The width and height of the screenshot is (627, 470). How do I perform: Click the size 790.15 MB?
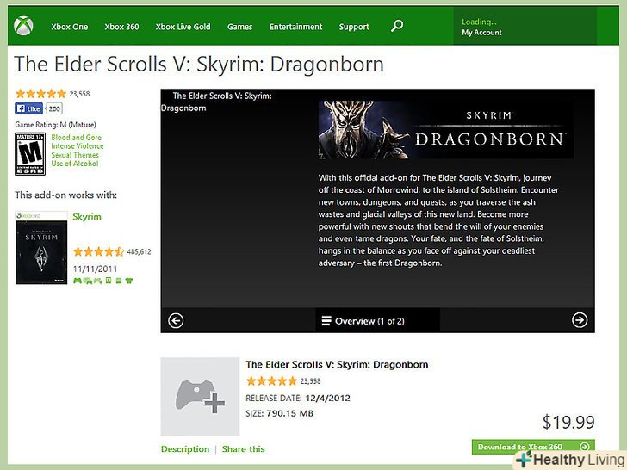coord(290,413)
